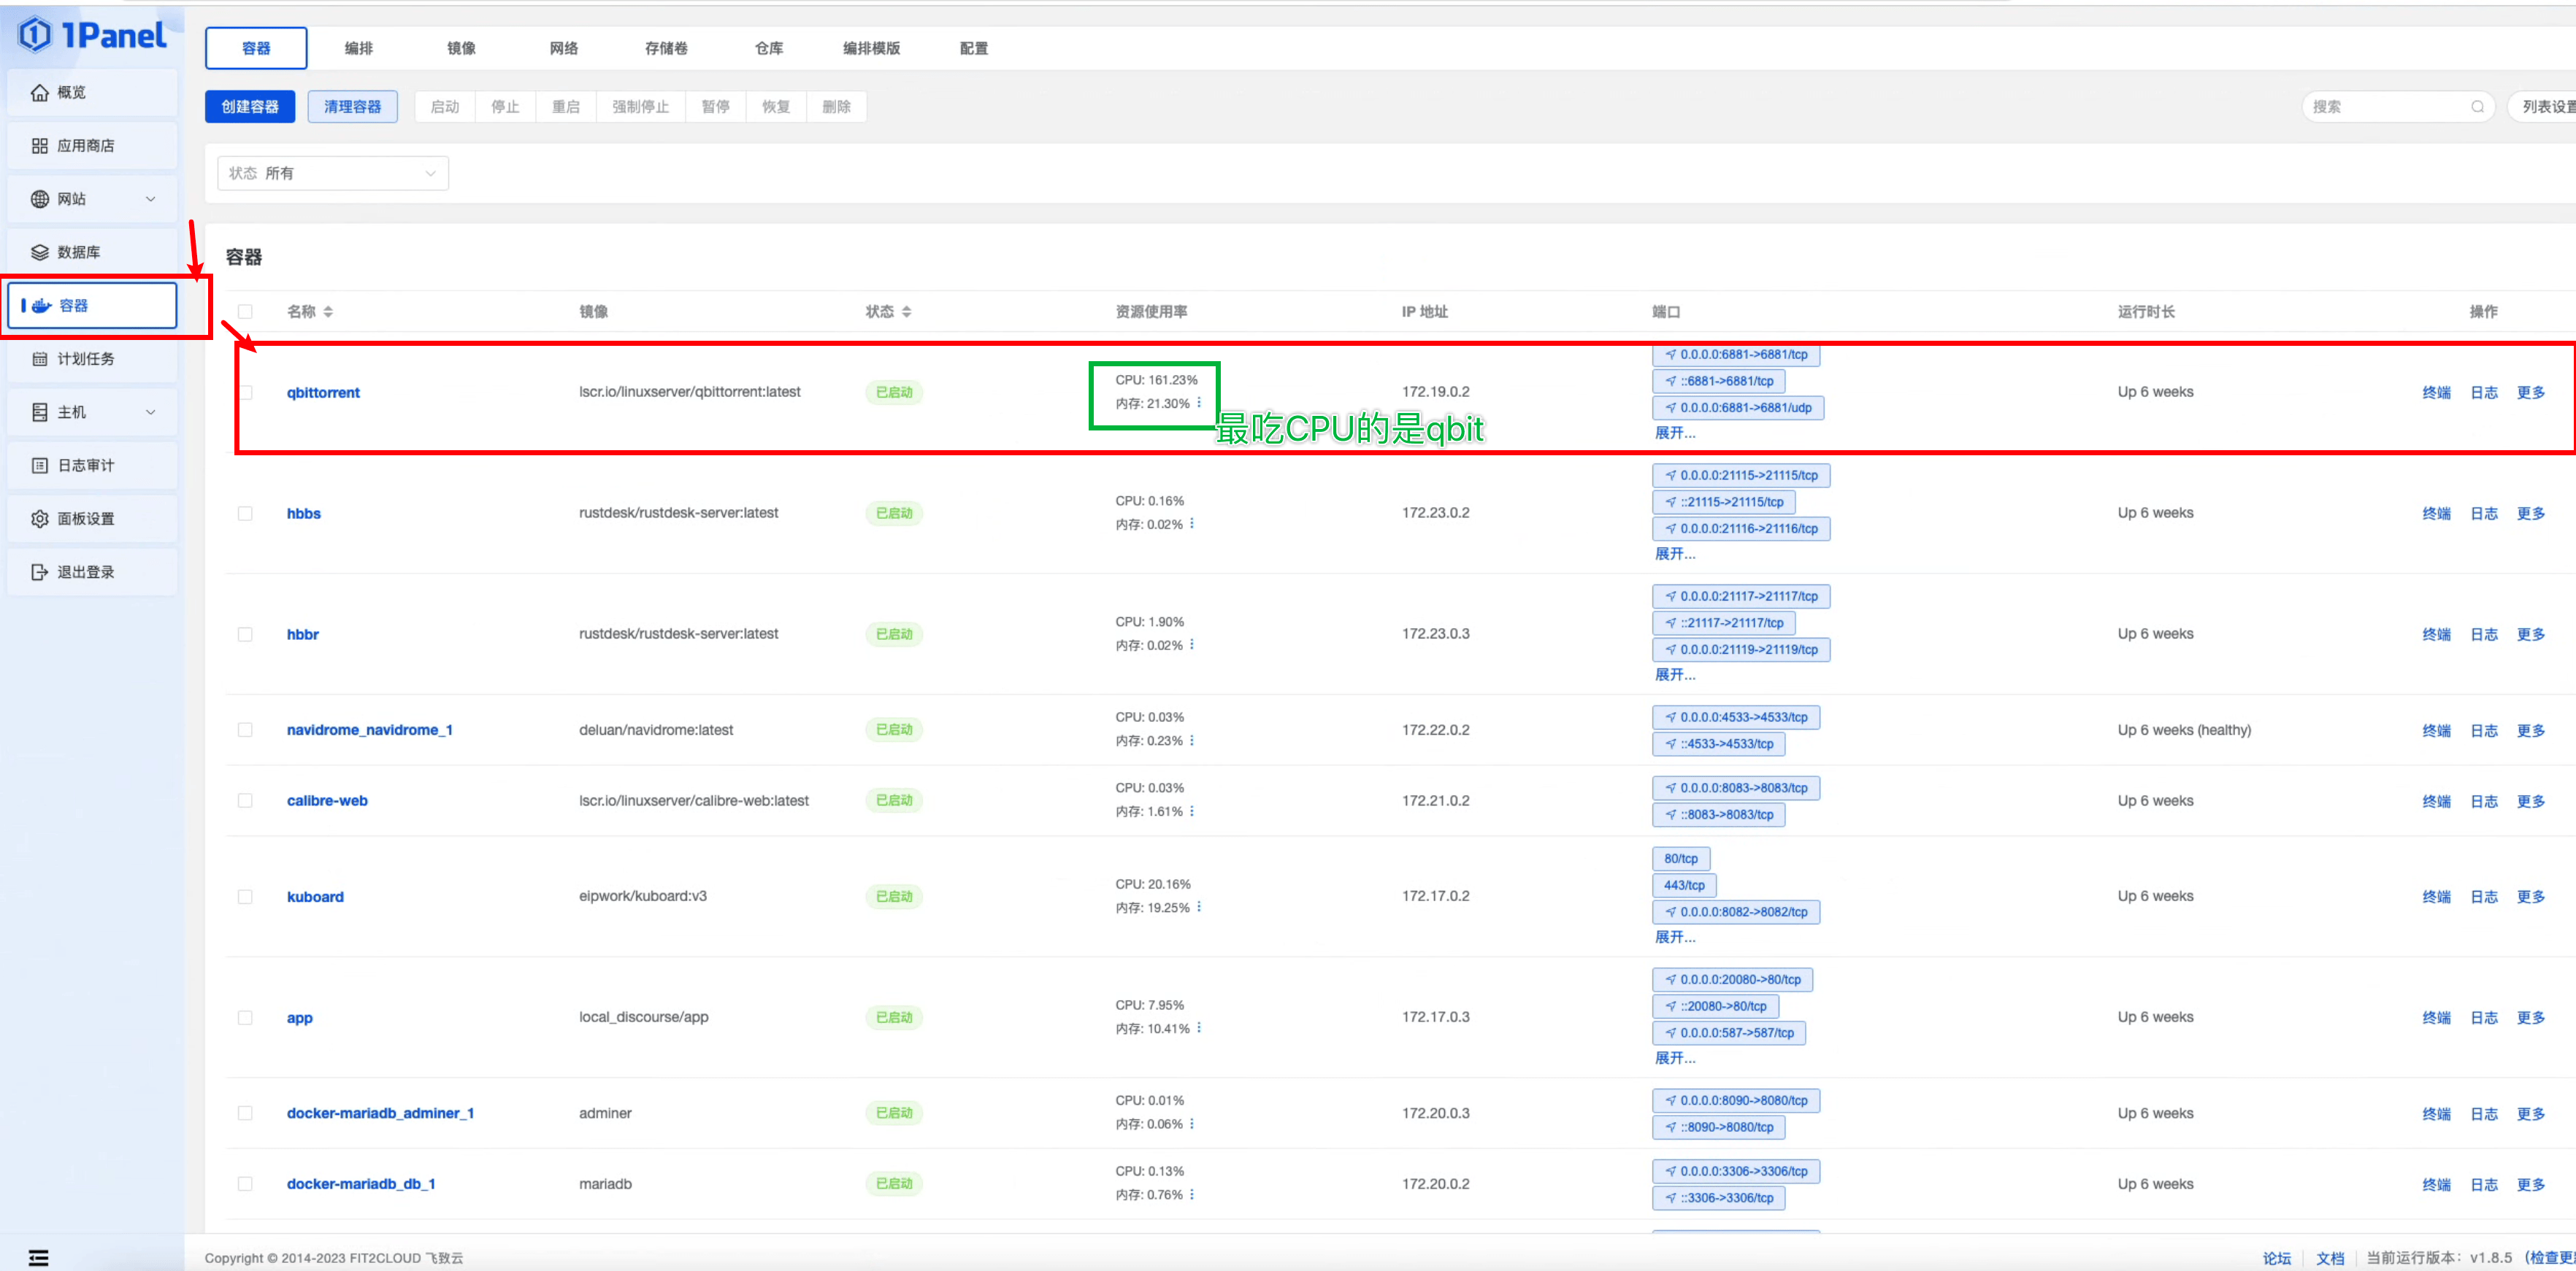This screenshot has width=2576, height=1271.
Task: Sort by 状态 using sort arrows
Action: 906,312
